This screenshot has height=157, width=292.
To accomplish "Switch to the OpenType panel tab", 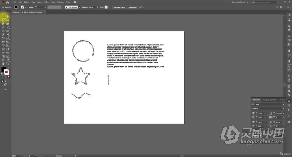I will coord(273,100).
